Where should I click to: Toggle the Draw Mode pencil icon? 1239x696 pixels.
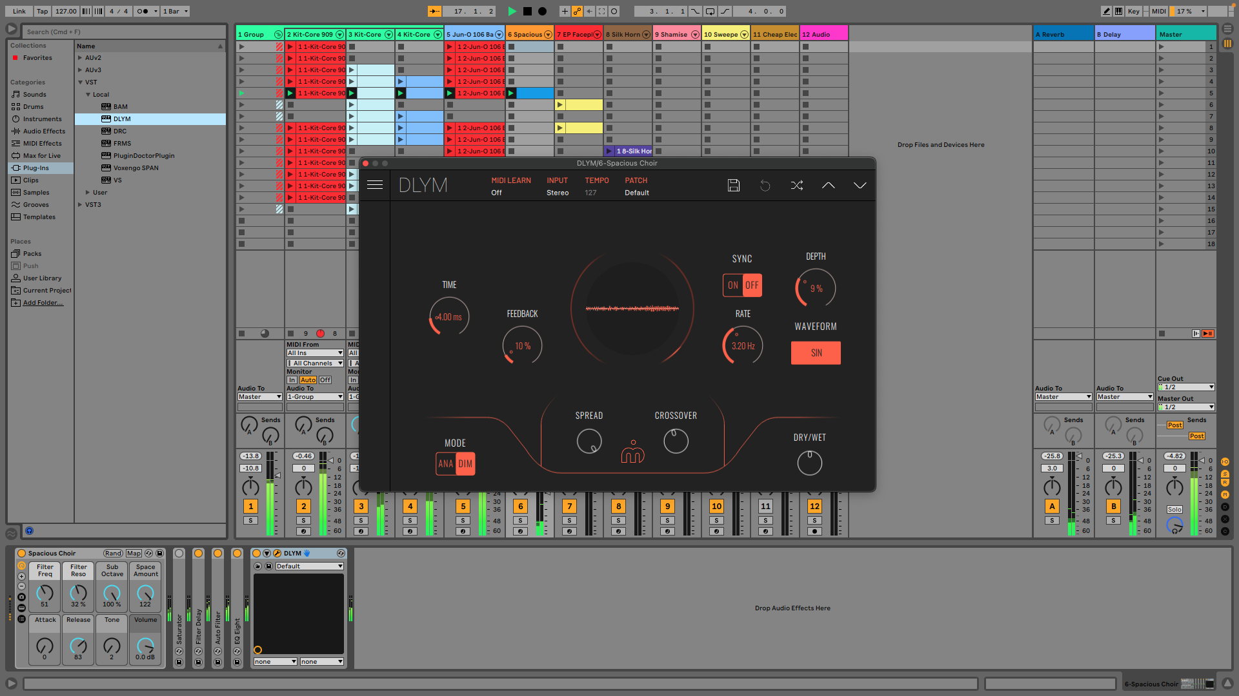click(x=1106, y=11)
